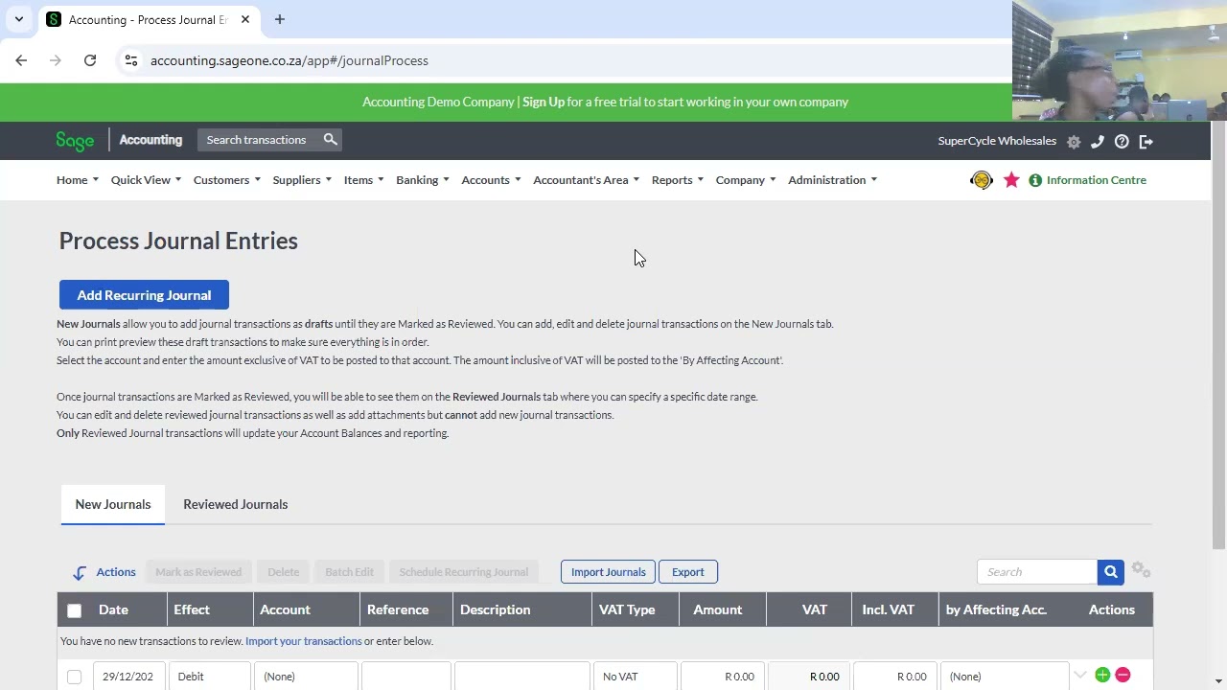Click the SuperCycle Wholesales company name

[997, 141]
